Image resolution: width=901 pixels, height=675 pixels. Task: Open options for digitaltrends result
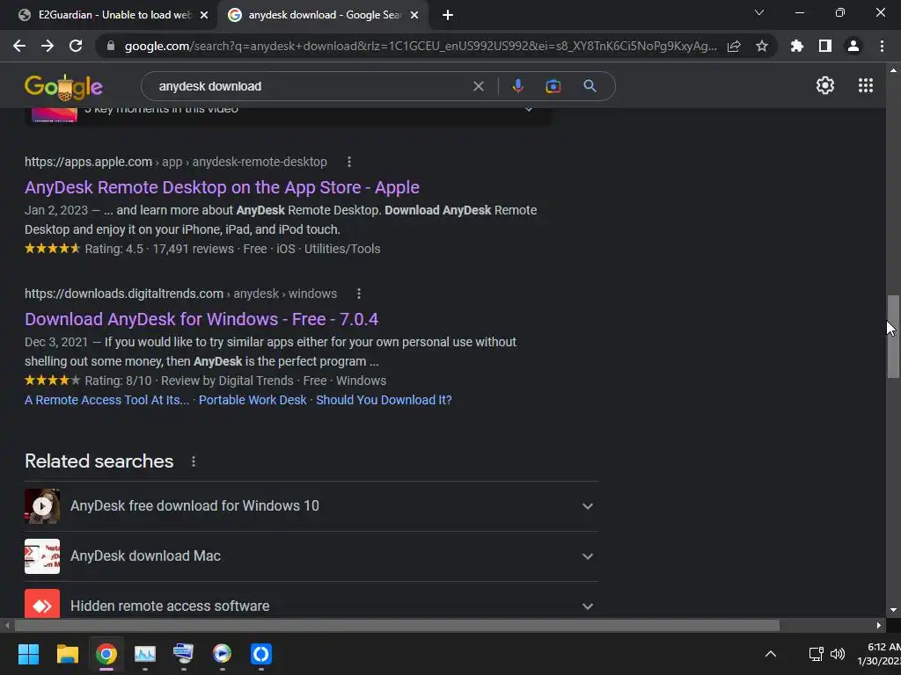(x=359, y=294)
